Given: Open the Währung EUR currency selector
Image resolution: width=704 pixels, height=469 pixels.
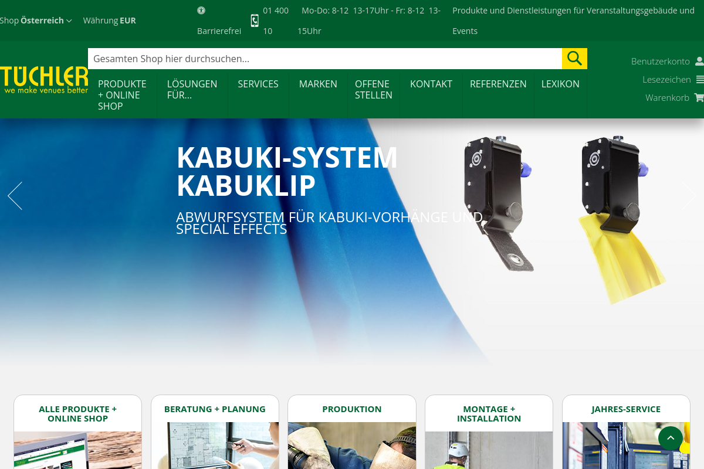Looking at the screenshot, I should (x=110, y=21).
